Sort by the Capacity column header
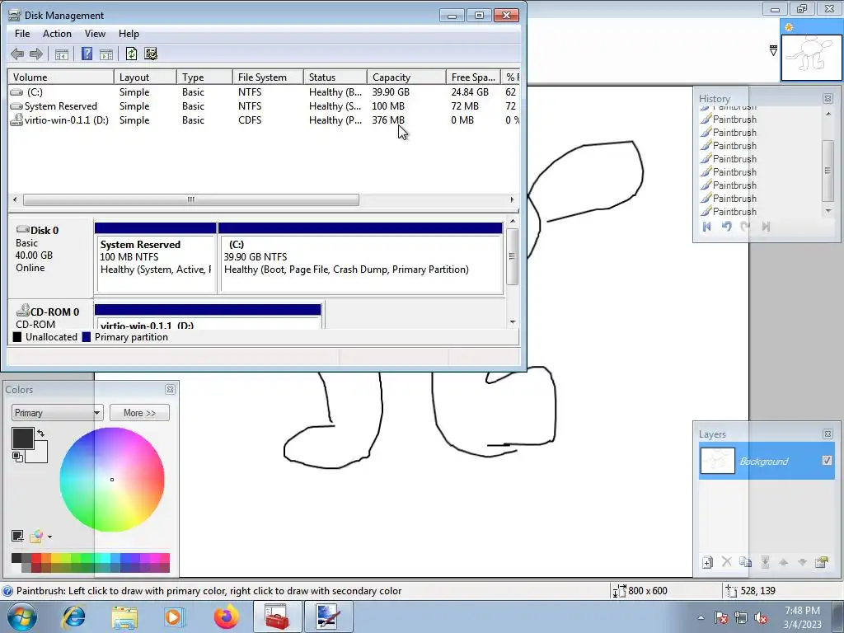Screen dimensions: 844x633 pos(406,77)
